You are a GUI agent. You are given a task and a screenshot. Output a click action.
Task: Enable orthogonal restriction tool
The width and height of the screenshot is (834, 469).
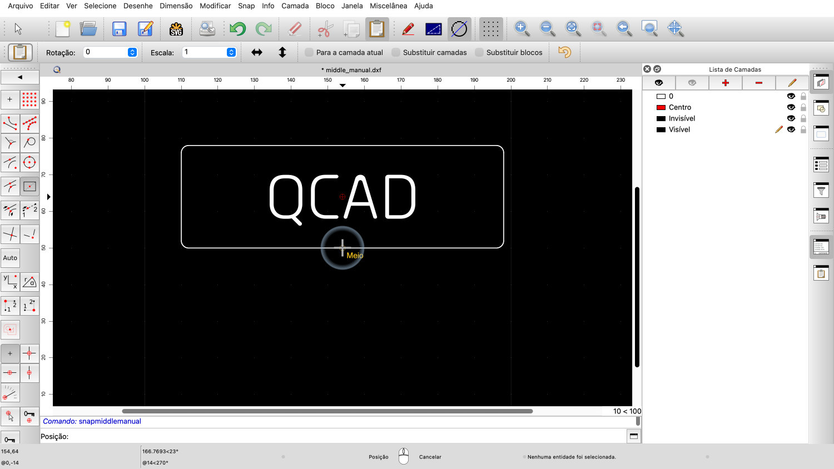[29, 353]
